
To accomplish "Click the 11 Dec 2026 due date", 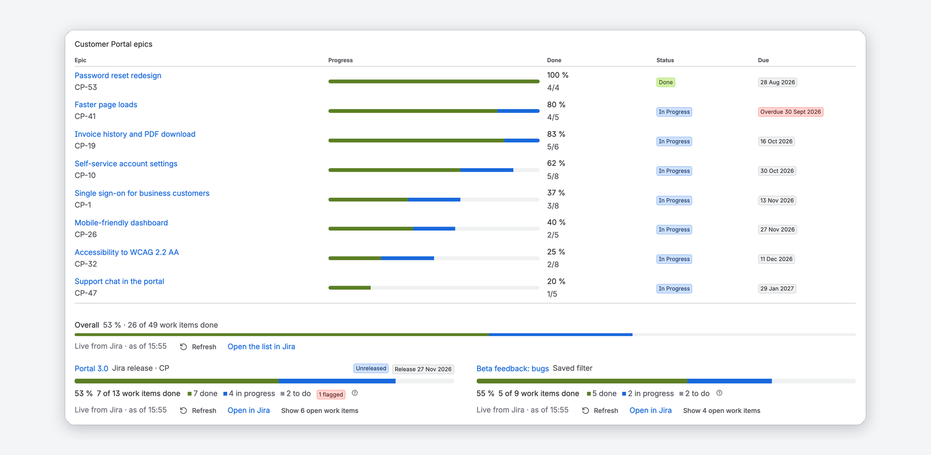I will (x=776, y=259).
